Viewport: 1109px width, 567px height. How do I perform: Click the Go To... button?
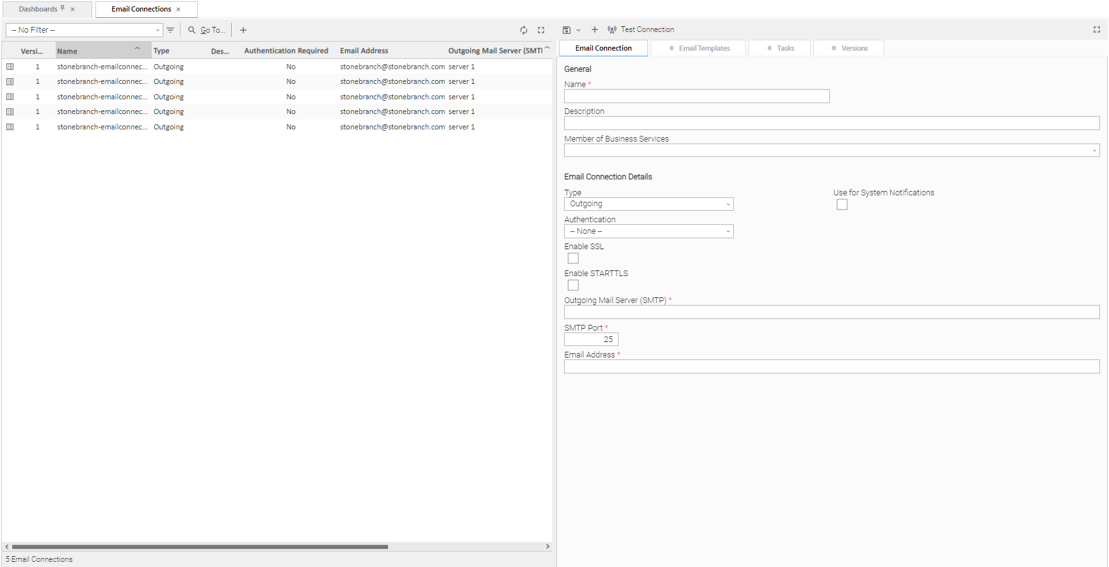[207, 30]
